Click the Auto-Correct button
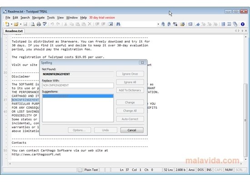Viewport: 250px width, 182px height. (x=130, y=119)
